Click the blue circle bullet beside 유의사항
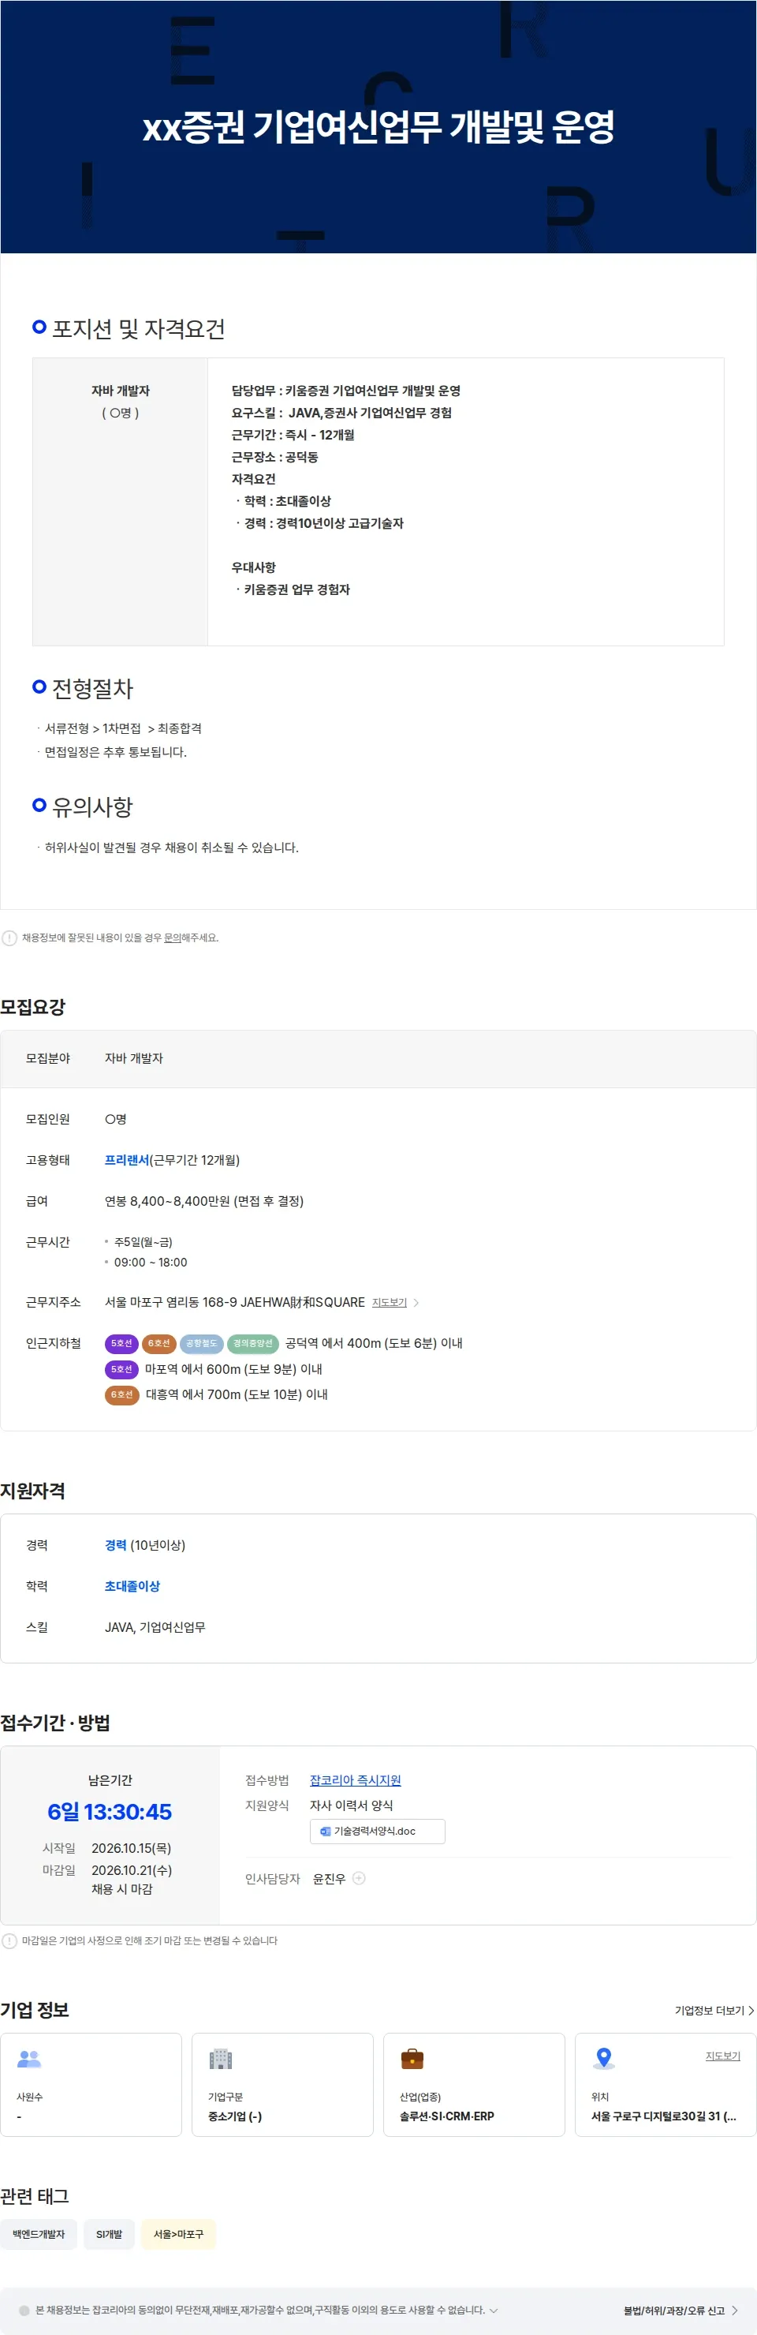Screen dimensions: 757x2335 (x=39, y=804)
